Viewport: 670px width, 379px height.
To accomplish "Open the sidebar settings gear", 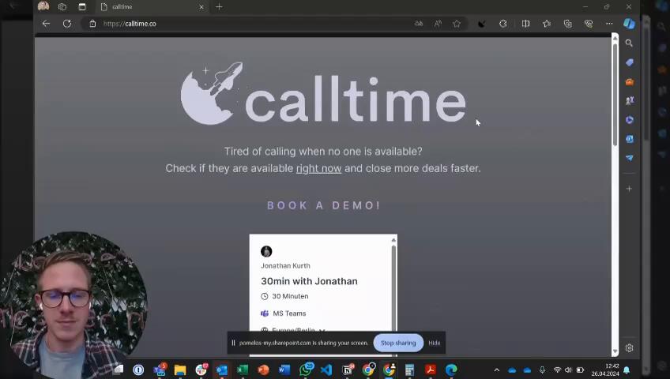I will click(x=629, y=348).
